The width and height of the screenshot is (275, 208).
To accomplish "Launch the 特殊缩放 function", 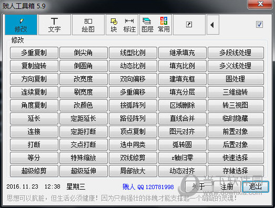I will (x=84, y=158).
